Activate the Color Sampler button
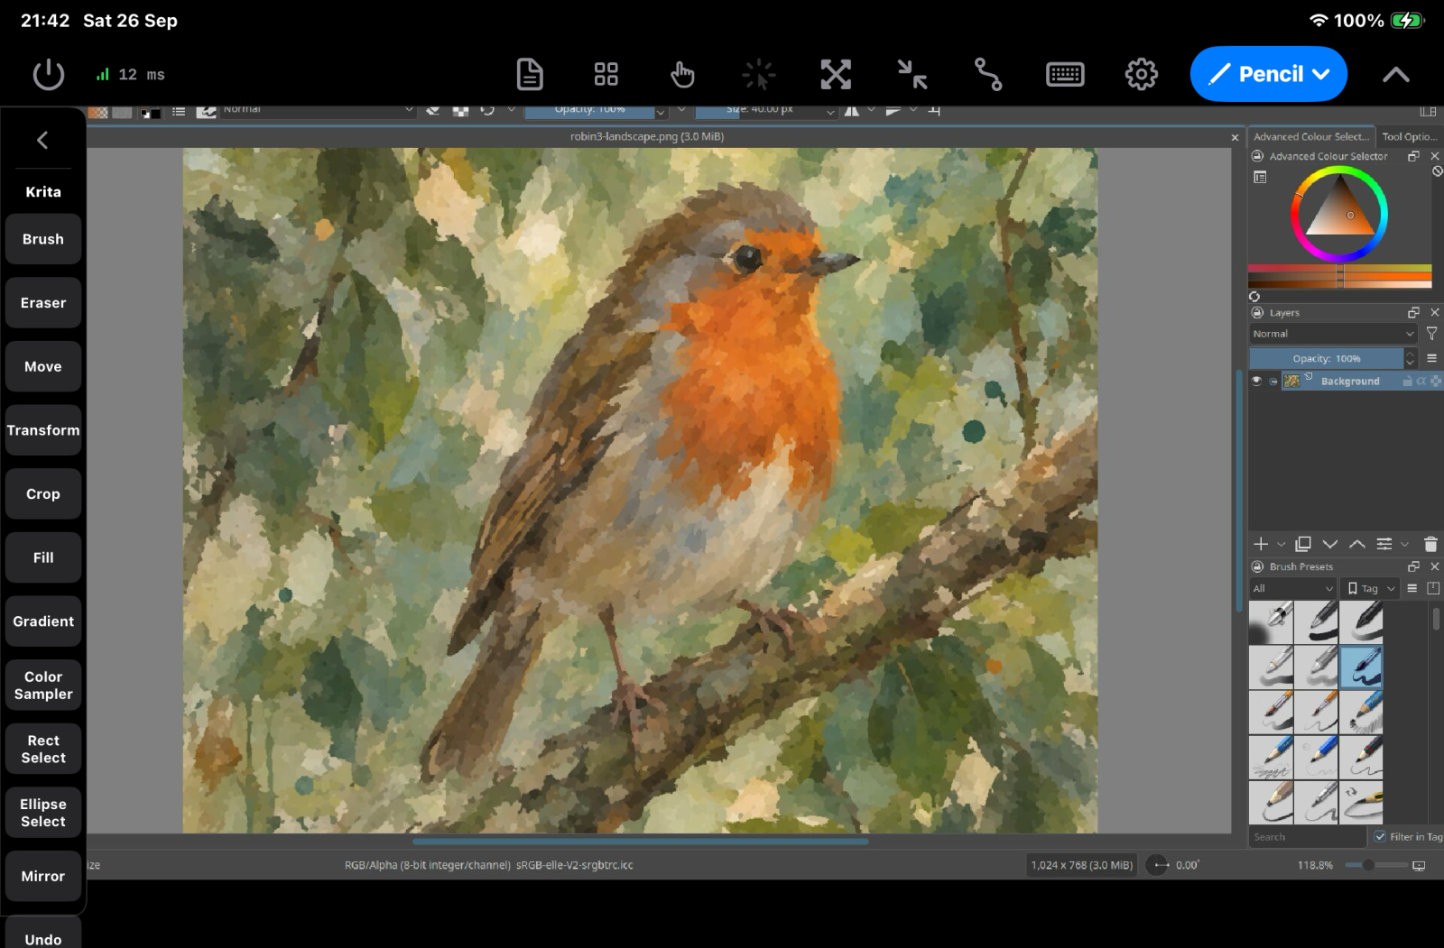This screenshot has width=1444, height=948. click(x=43, y=686)
